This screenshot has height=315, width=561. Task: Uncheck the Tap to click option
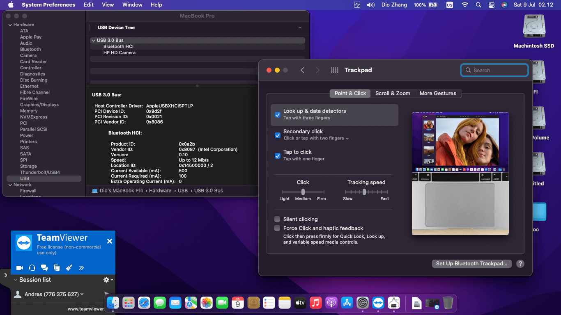point(278,155)
